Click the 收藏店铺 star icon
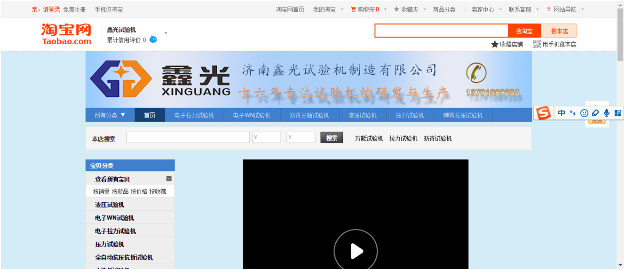625x270 pixels. [x=495, y=44]
